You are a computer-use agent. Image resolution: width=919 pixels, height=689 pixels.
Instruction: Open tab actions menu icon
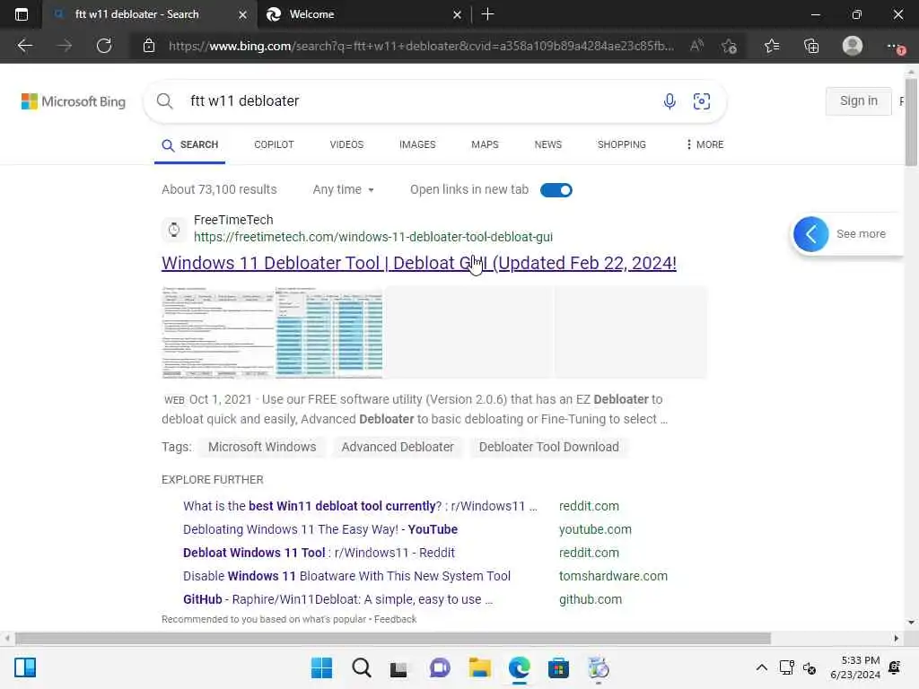tap(22, 14)
